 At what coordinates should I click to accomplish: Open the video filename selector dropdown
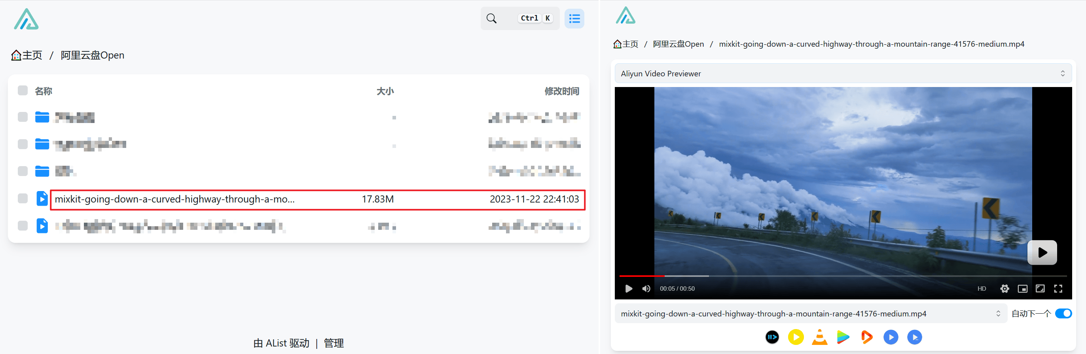point(810,314)
